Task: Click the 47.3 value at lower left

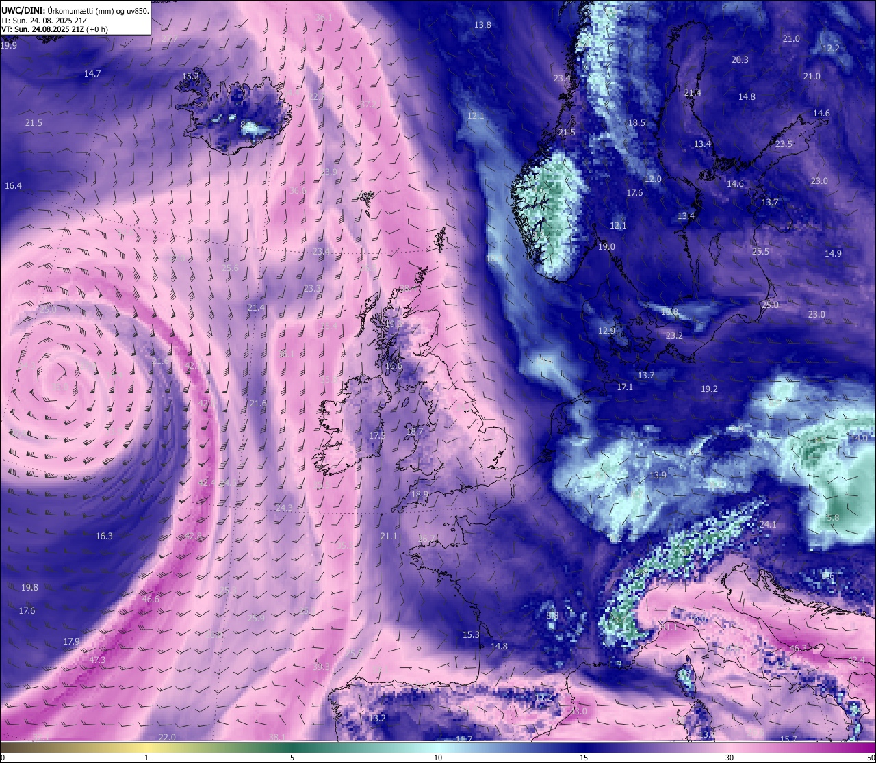Action: (97, 660)
